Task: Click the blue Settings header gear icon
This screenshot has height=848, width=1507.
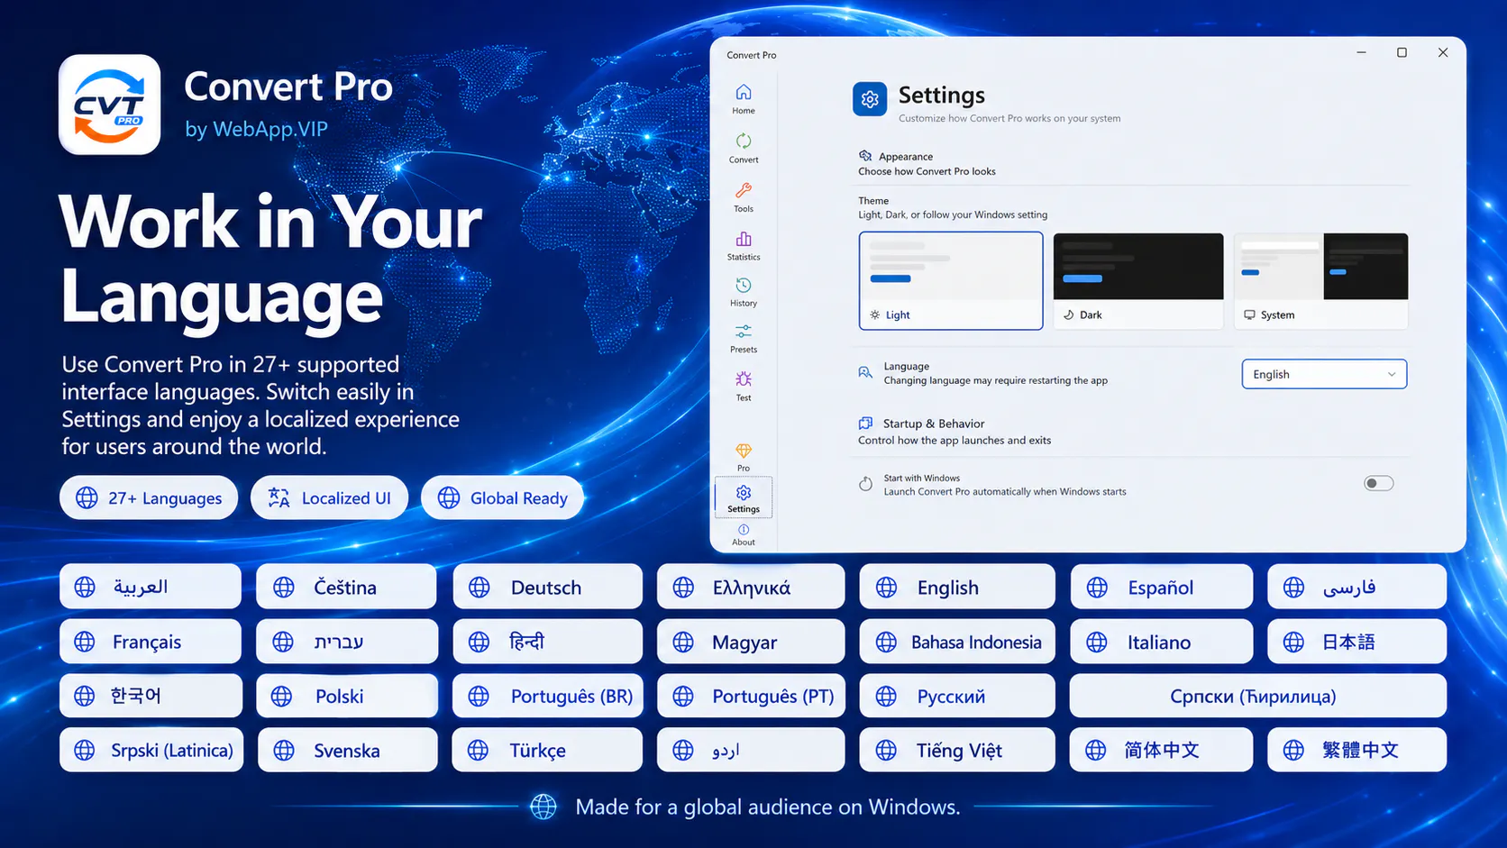Action: pyautogui.click(x=870, y=99)
